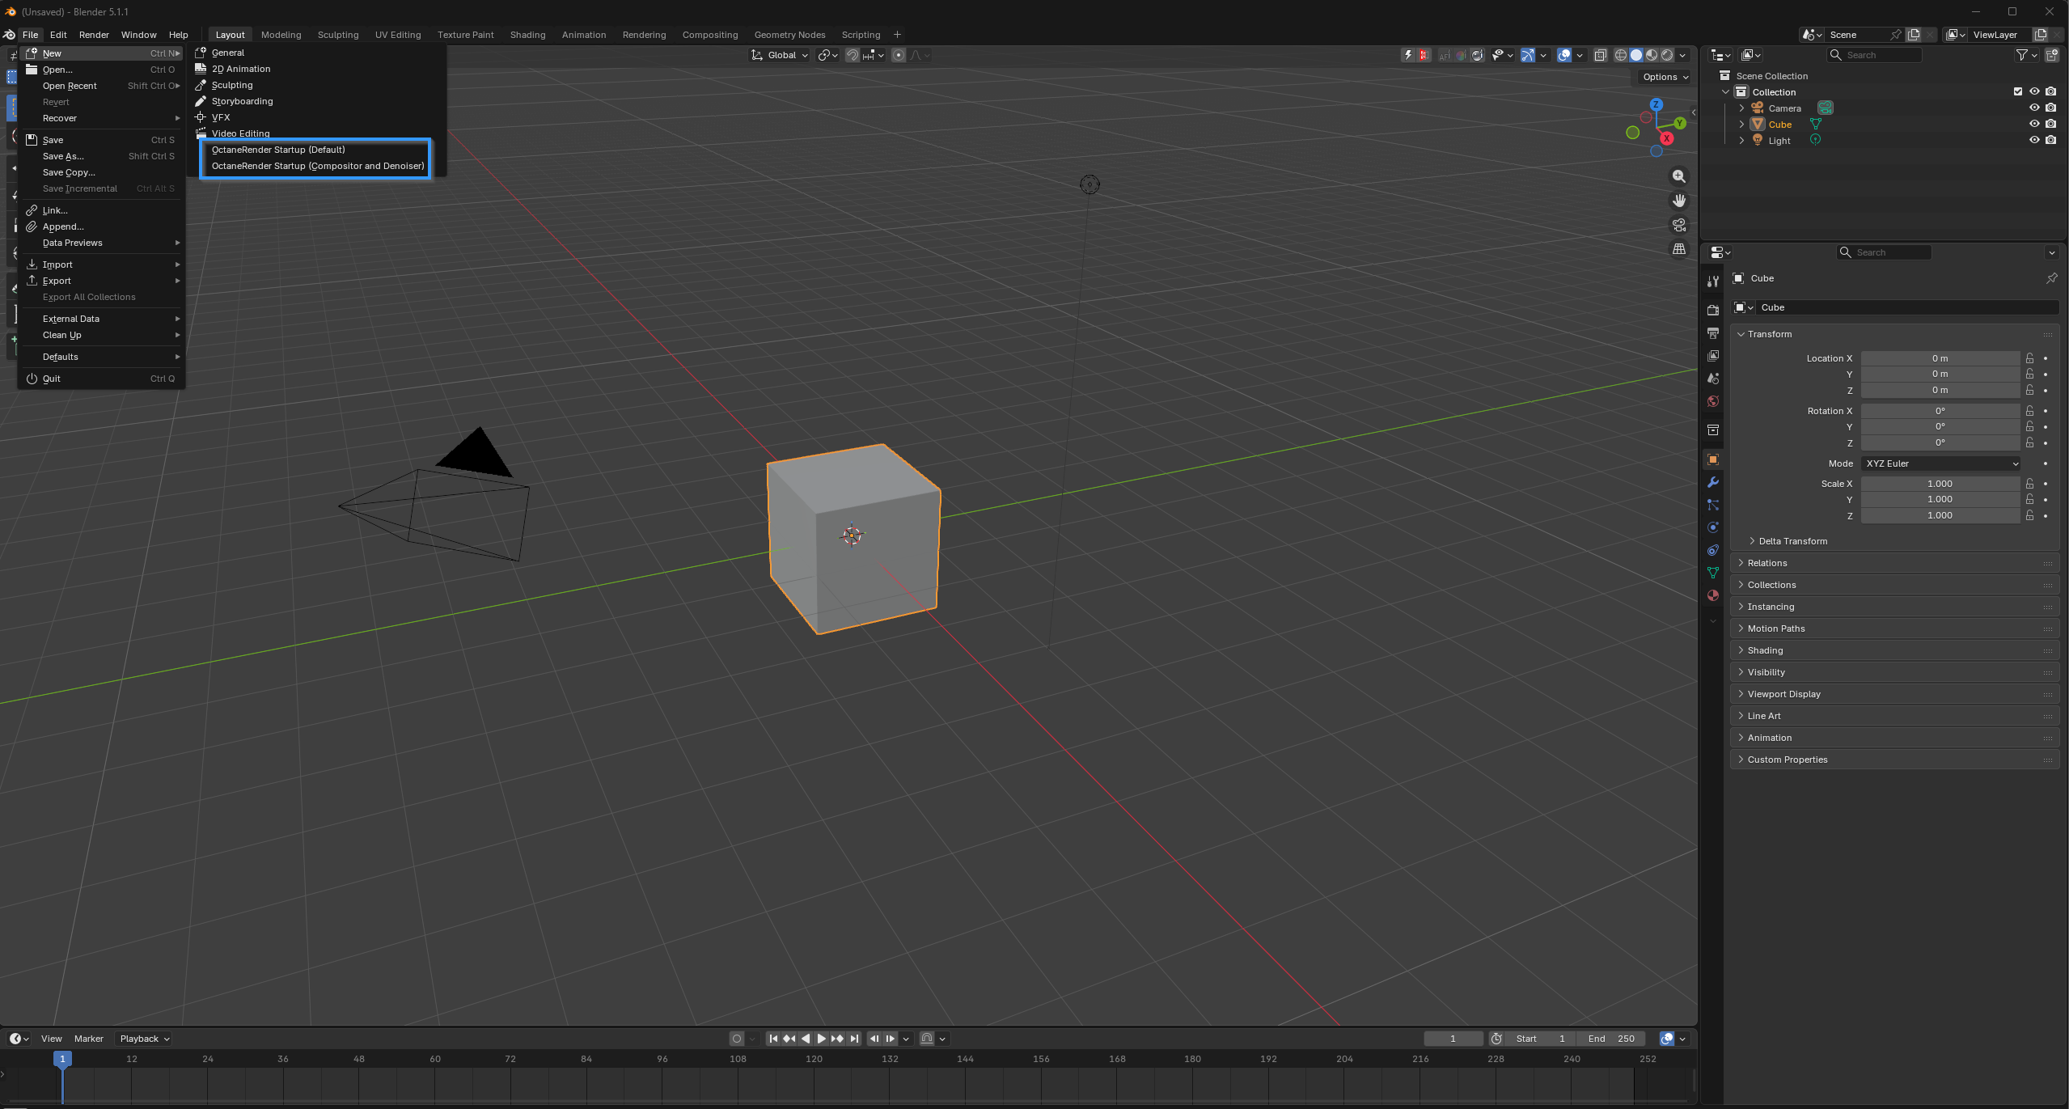The height and width of the screenshot is (1109, 2069).
Task: Open the Object Constraints properties tab
Action: pos(1712,550)
